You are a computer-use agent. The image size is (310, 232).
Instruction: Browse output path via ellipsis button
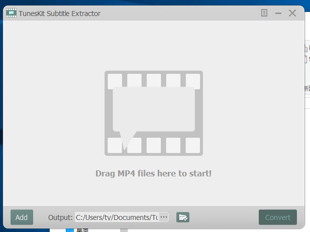coord(164,217)
